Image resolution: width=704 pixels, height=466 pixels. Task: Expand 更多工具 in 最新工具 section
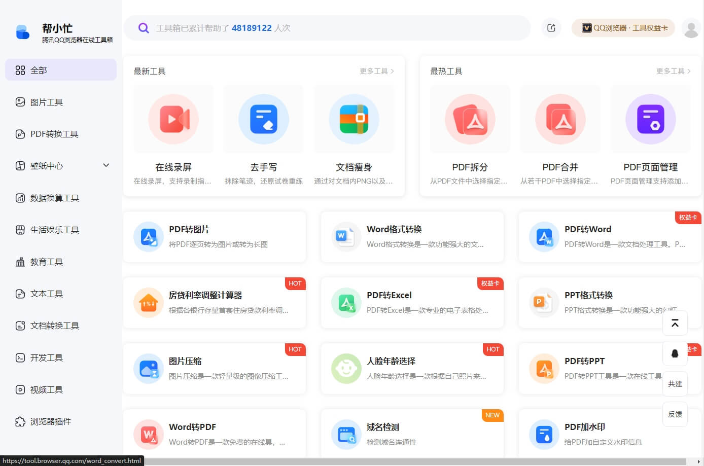click(x=376, y=71)
